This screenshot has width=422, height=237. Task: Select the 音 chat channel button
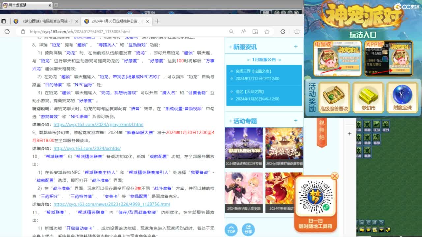375,223
